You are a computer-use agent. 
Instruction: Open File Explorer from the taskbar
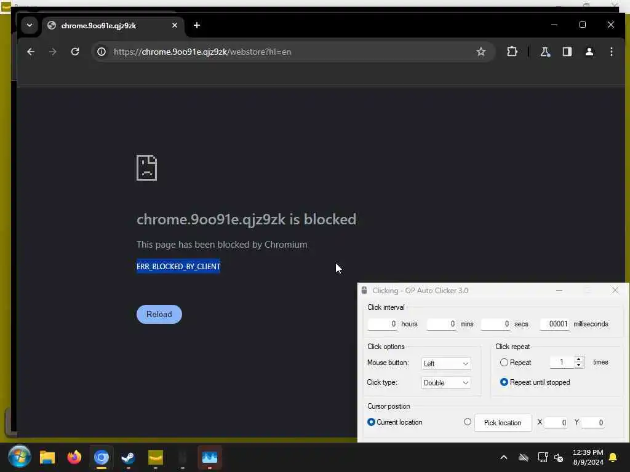[47, 457]
